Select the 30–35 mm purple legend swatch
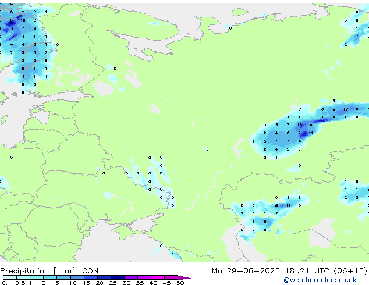 point(131,277)
